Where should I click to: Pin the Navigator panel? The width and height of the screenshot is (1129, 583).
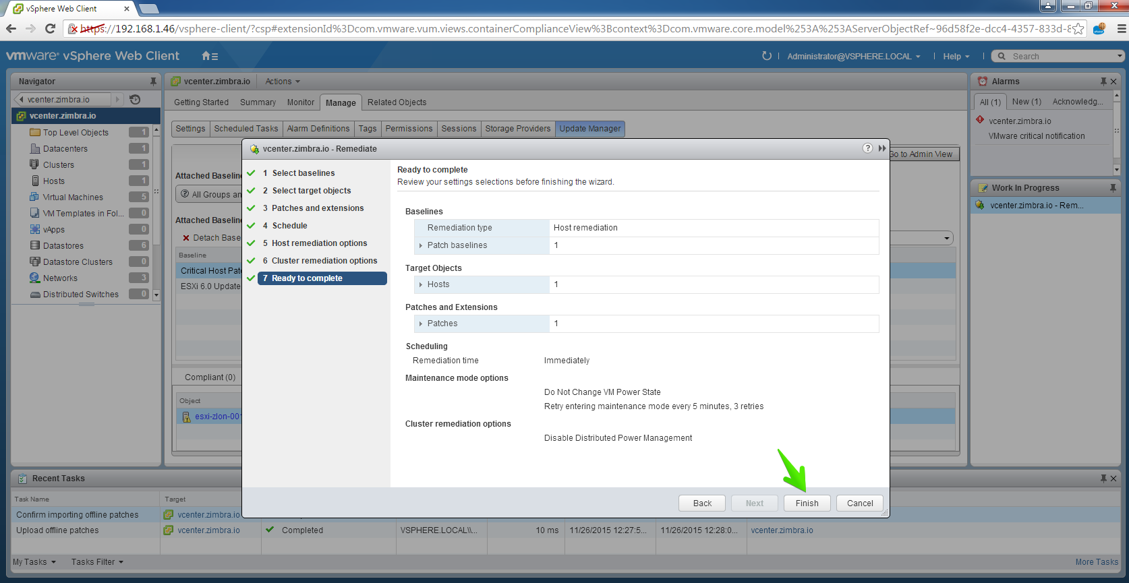[x=153, y=82]
